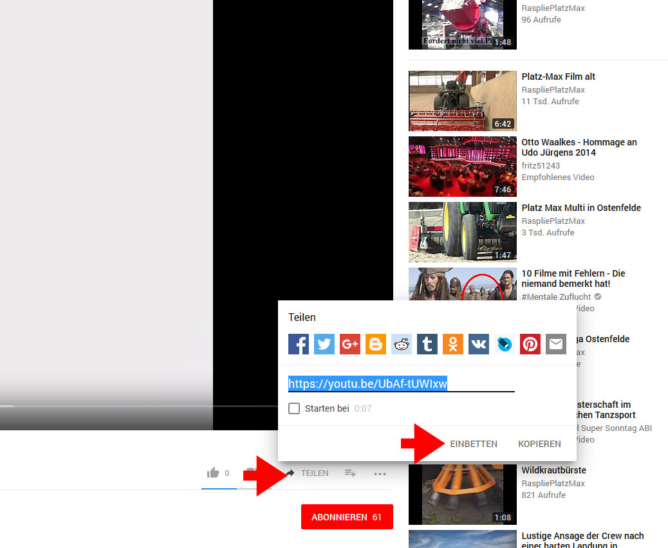This screenshot has height=548, width=668.
Task: Click the 1:47 tractor thumbnail
Action: pyautogui.click(x=462, y=232)
